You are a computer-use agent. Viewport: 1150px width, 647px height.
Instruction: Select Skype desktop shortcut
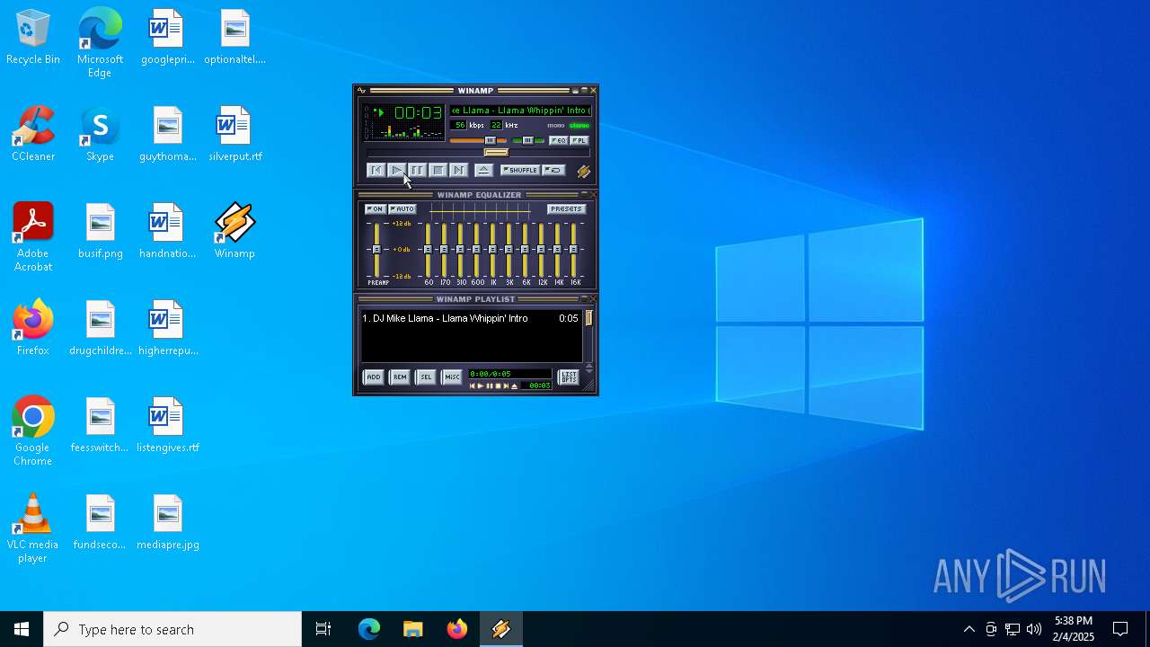100,135
